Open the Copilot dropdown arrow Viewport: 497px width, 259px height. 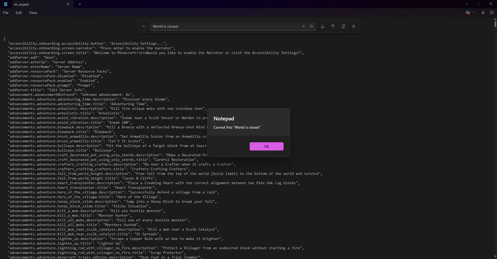pyautogui.click(x=474, y=12)
